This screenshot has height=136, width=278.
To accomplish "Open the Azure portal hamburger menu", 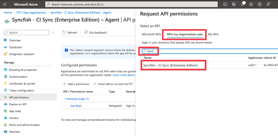I will click(x=5, y=4).
